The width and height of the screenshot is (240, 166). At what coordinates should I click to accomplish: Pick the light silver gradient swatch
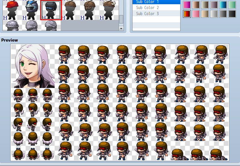pos(214,14)
